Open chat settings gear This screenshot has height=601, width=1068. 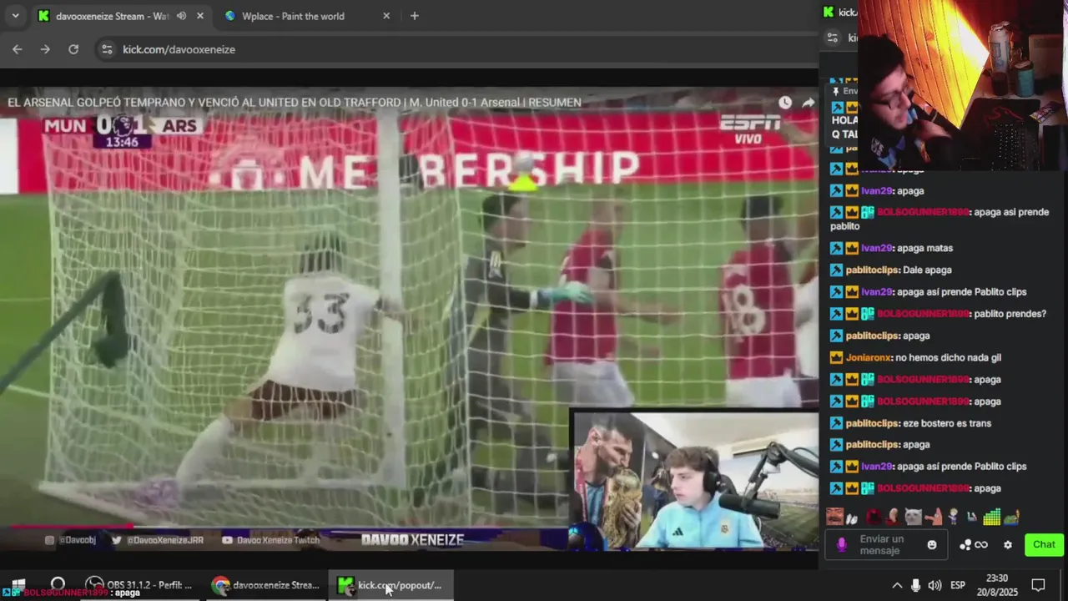coord(1008,545)
